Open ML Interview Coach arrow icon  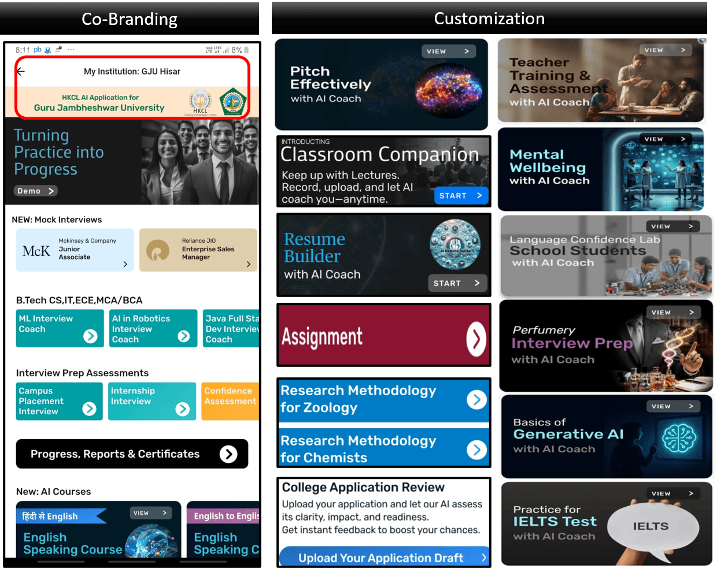90,336
